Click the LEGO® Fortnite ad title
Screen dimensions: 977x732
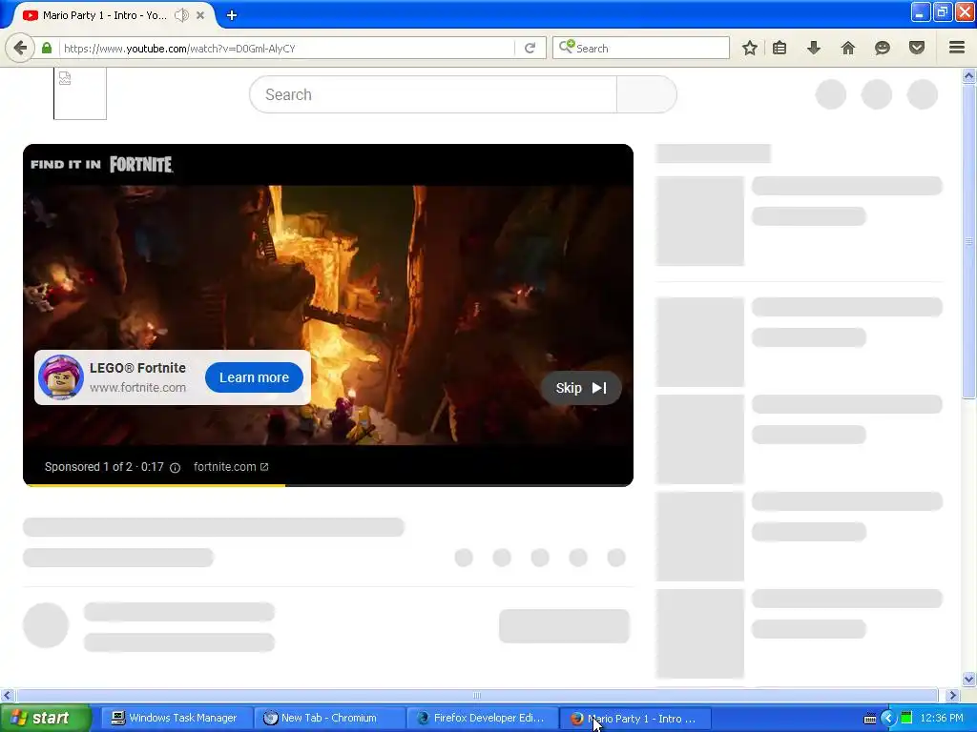tap(137, 368)
